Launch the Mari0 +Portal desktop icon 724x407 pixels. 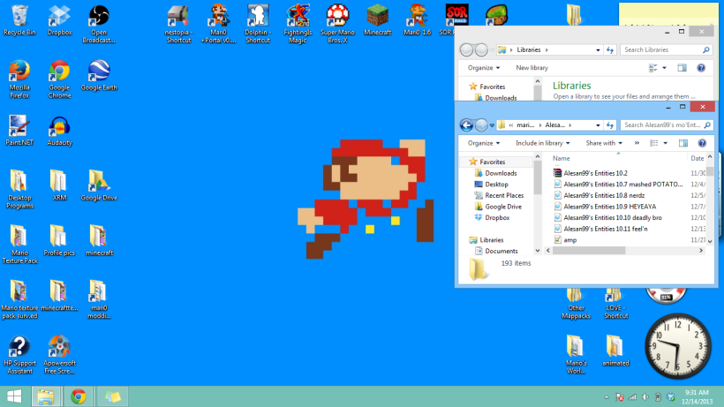click(x=218, y=25)
